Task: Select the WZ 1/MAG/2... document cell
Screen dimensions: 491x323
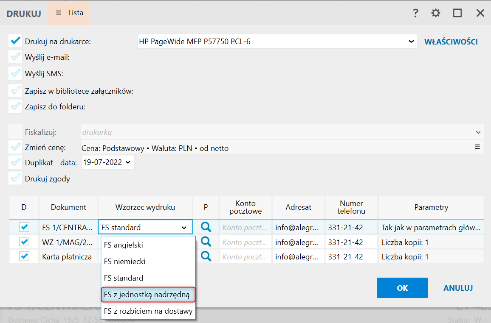Action: (68, 242)
